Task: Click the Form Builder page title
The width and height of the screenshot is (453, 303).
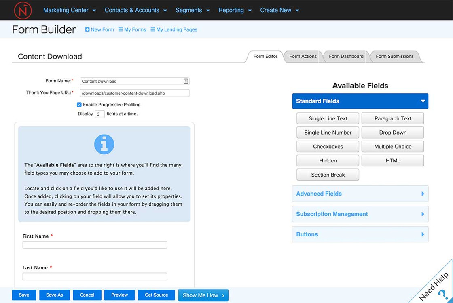Action: click(x=44, y=29)
